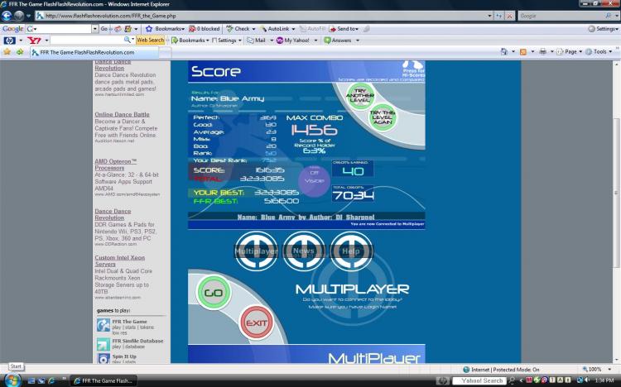Open the Multiplayer round icon
This screenshot has height=387, width=621.
(256, 249)
